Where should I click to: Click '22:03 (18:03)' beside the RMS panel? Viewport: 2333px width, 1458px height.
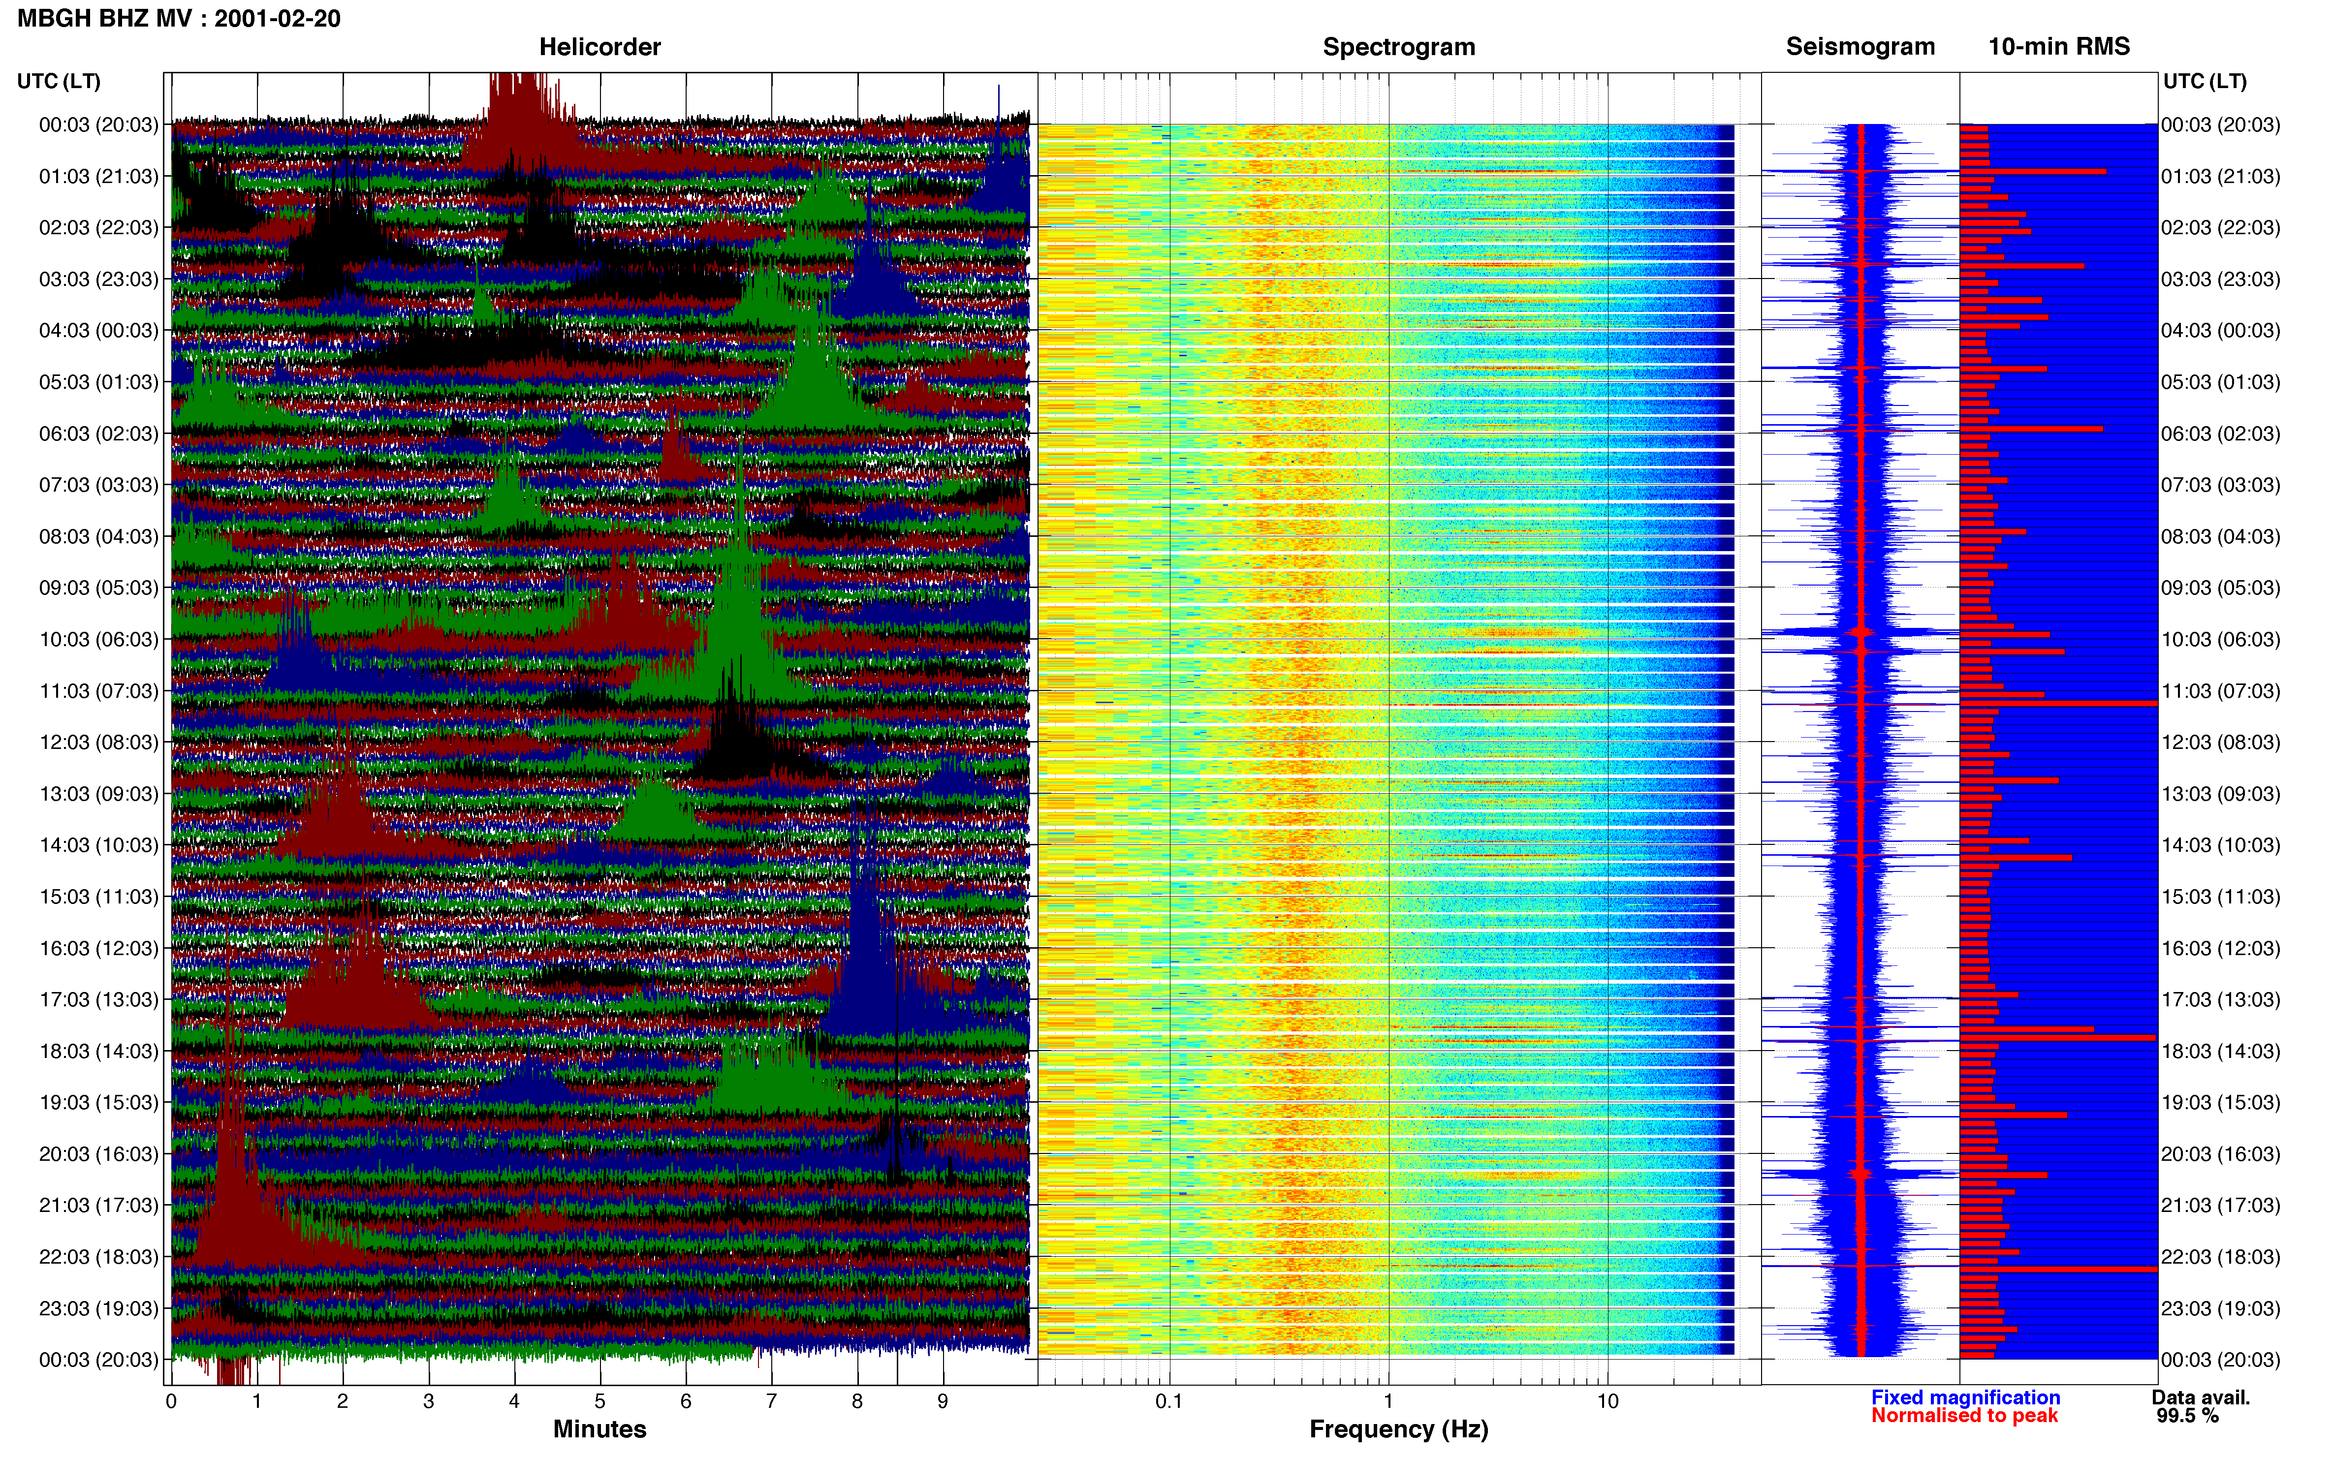pos(2220,1257)
